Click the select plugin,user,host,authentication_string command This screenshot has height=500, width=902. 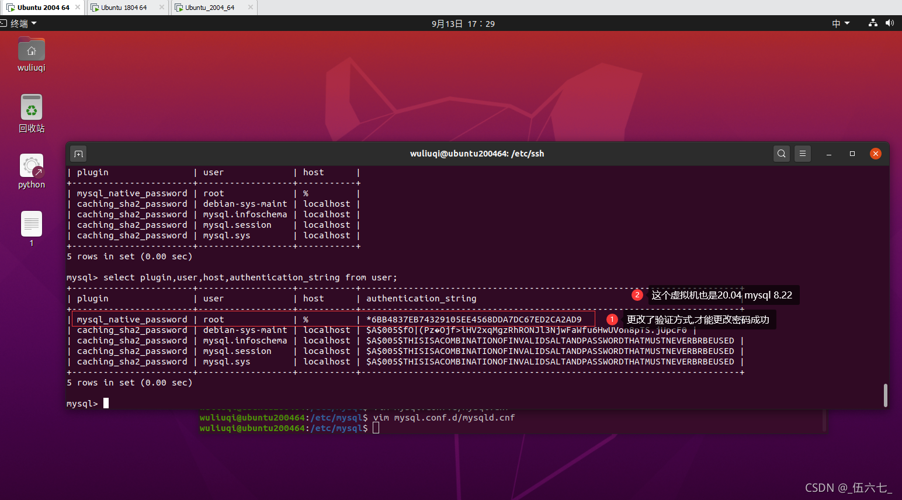click(x=250, y=277)
